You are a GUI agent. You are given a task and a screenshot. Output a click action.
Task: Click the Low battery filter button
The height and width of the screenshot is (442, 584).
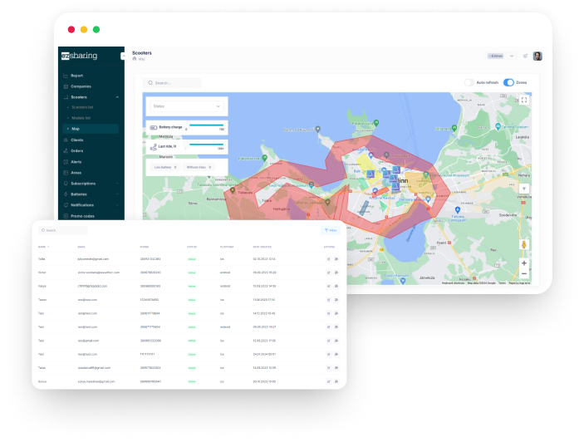click(x=165, y=167)
